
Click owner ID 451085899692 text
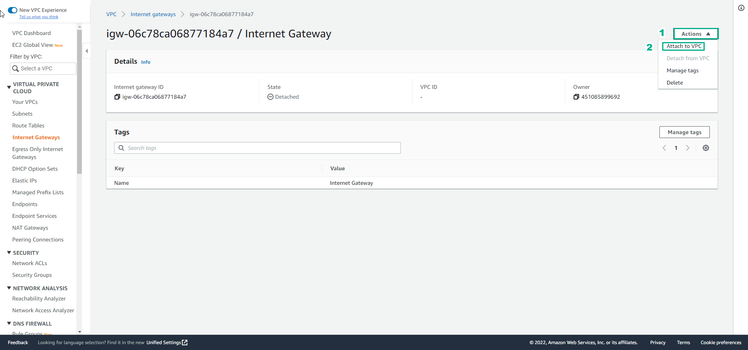tap(601, 97)
